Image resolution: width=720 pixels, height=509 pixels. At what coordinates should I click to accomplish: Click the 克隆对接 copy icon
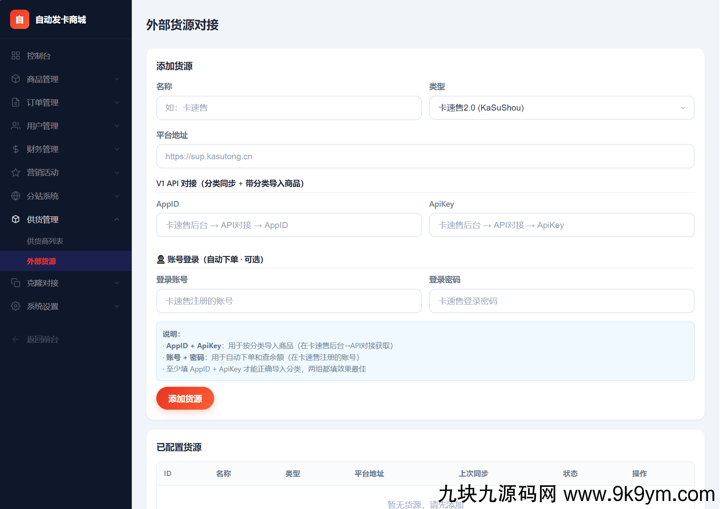pyautogui.click(x=16, y=283)
